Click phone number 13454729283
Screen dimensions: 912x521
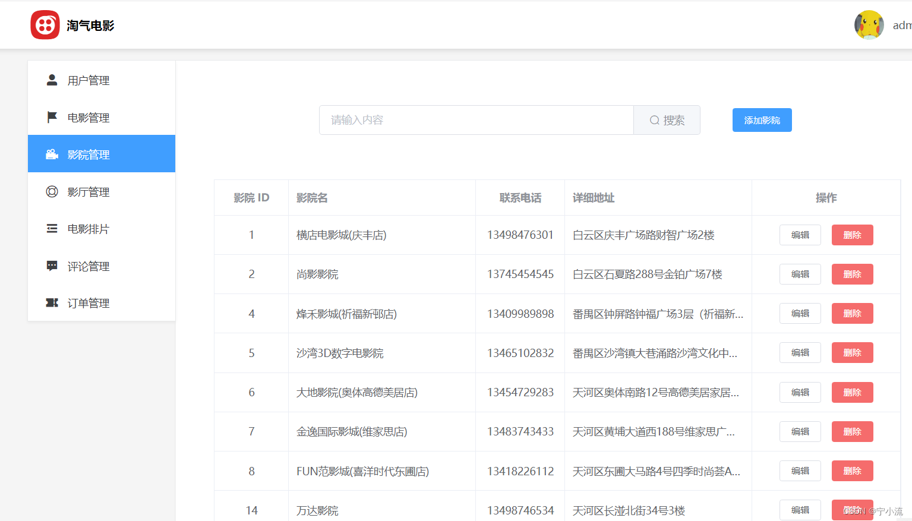coord(520,393)
